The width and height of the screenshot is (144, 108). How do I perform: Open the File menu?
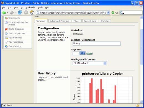point(3,7)
